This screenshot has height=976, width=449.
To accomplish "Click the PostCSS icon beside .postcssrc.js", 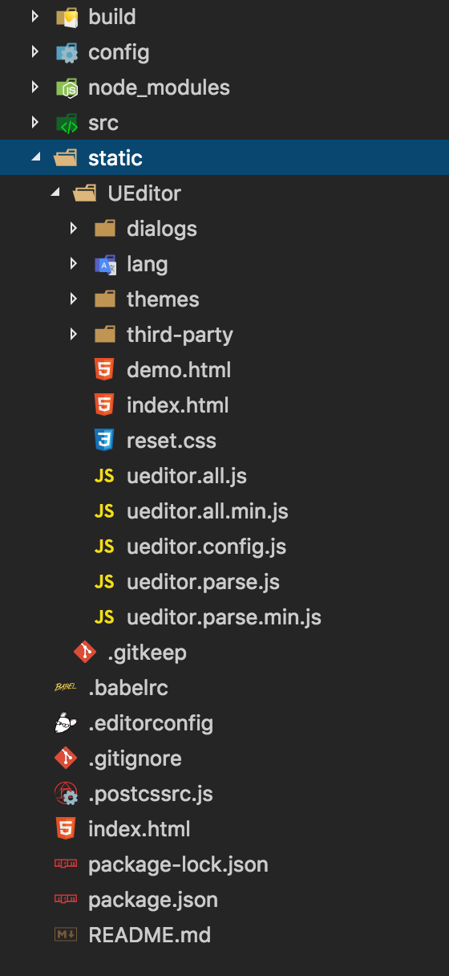I will (x=66, y=794).
